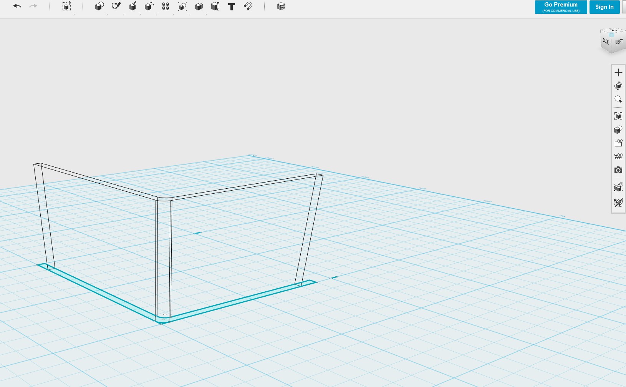Open the Pattern tools dropdown
The width and height of the screenshot is (626, 387).
(x=166, y=6)
